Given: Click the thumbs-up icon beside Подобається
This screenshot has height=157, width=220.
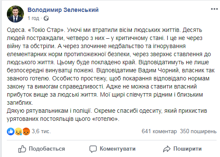Looking at the screenshot, I should point(22,149).
